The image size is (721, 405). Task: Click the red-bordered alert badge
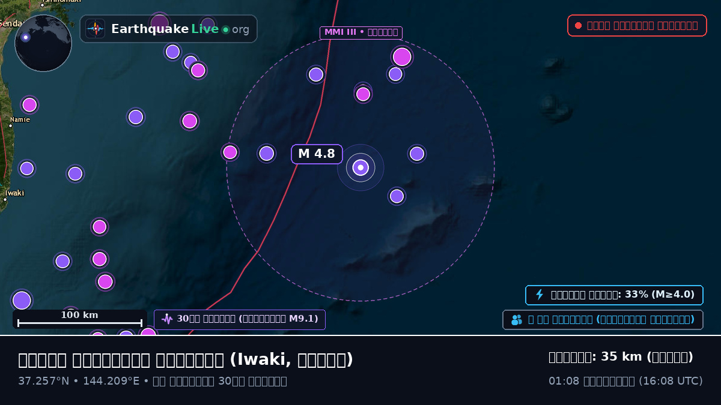(x=637, y=25)
